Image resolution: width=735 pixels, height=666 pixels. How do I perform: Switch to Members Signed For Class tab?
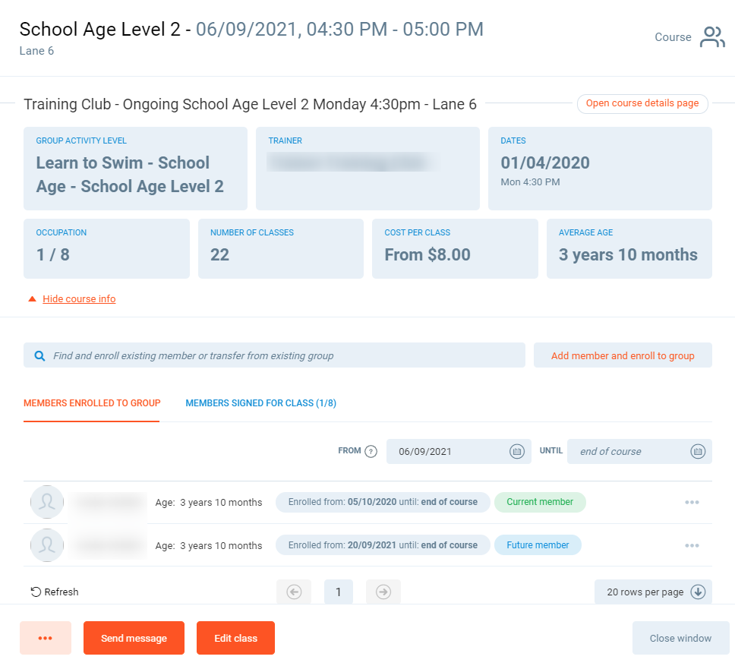260,403
